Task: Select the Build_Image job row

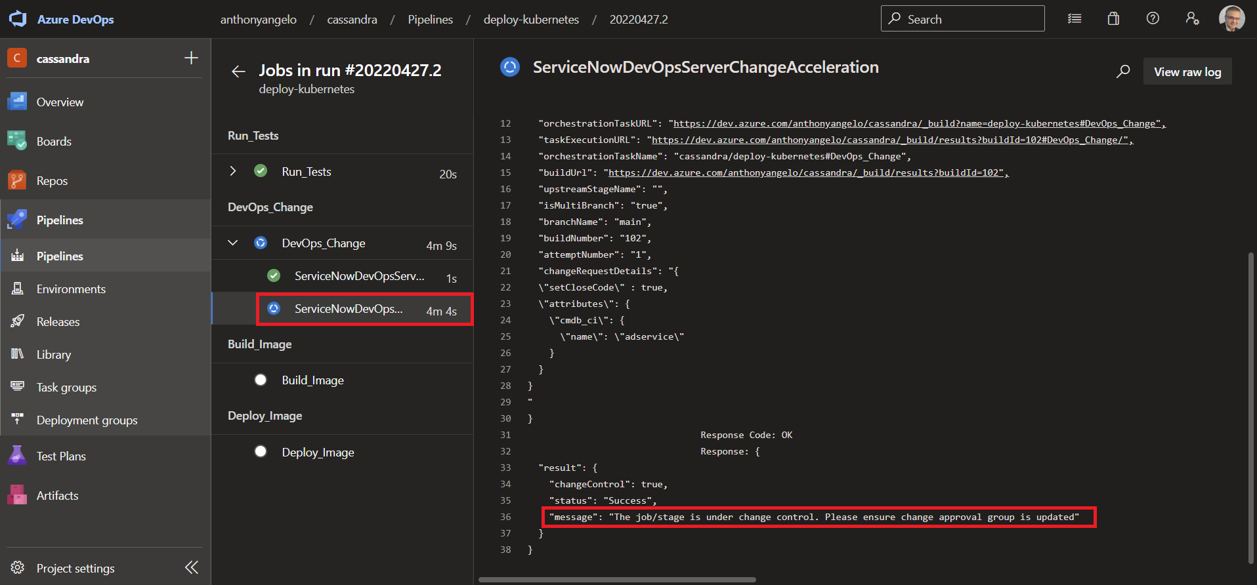Action: (342, 380)
